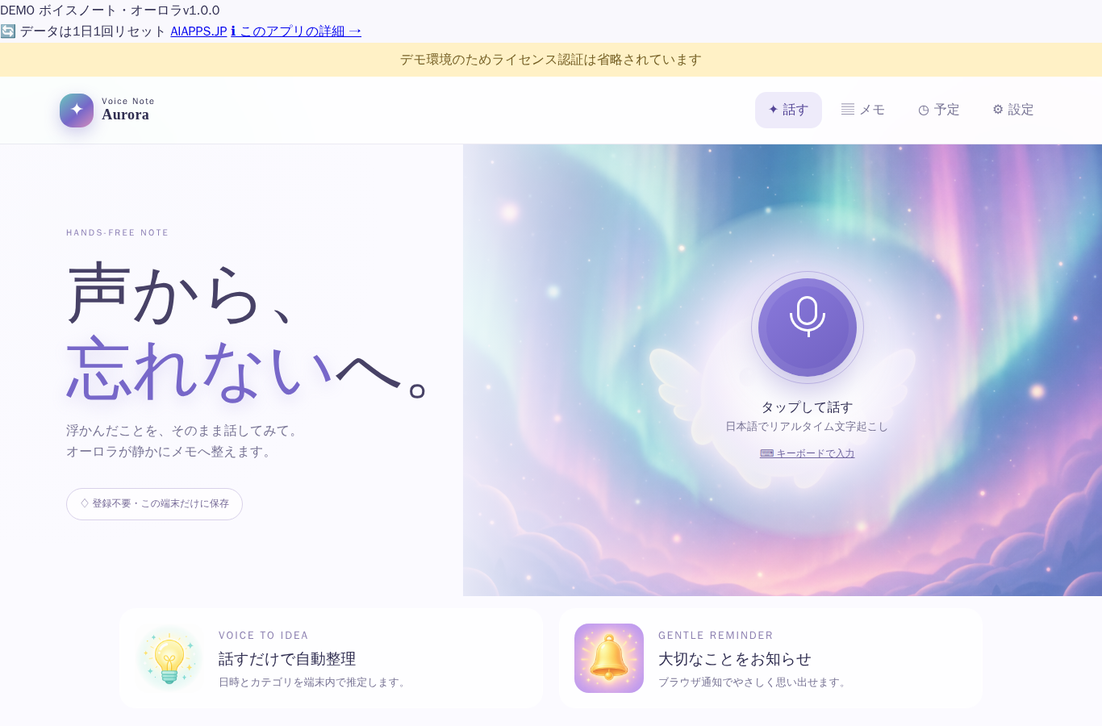Go to 設定 settings tab
The width and height of the screenshot is (1102, 726).
pyautogui.click(x=1013, y=110)
